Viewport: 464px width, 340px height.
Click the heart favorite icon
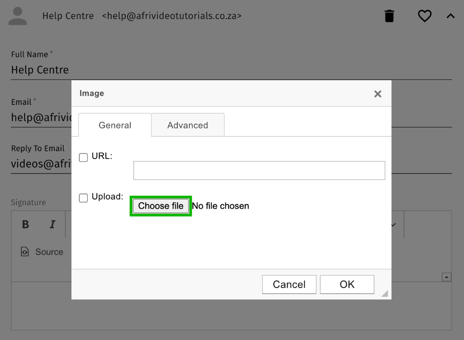[425, 16]
